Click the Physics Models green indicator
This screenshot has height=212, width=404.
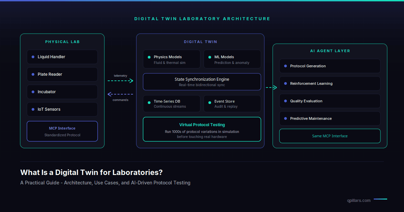[149, 57]
